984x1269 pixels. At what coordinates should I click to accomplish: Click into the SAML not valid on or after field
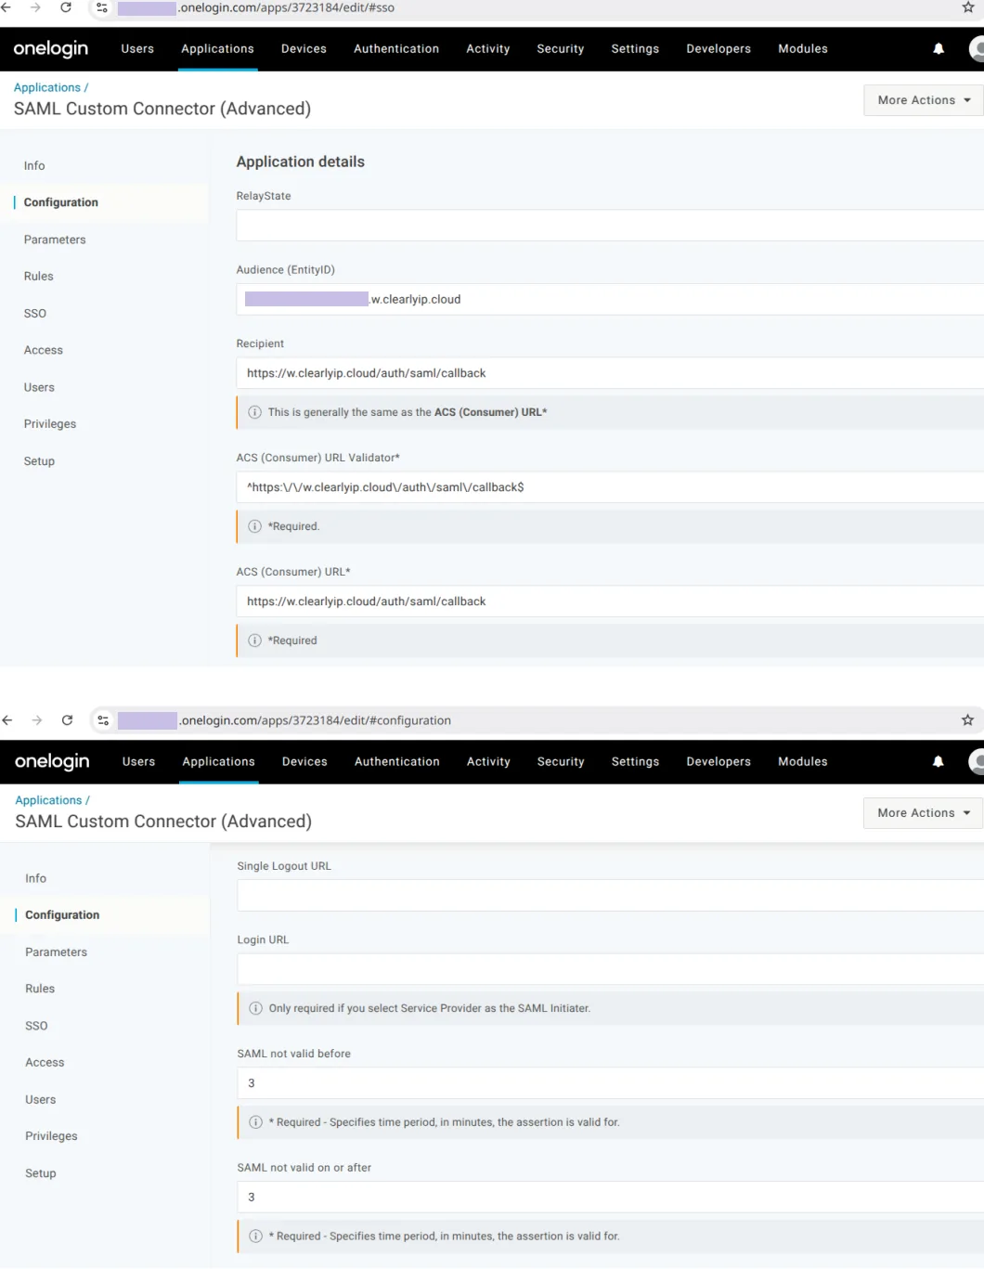(611, 1198)
